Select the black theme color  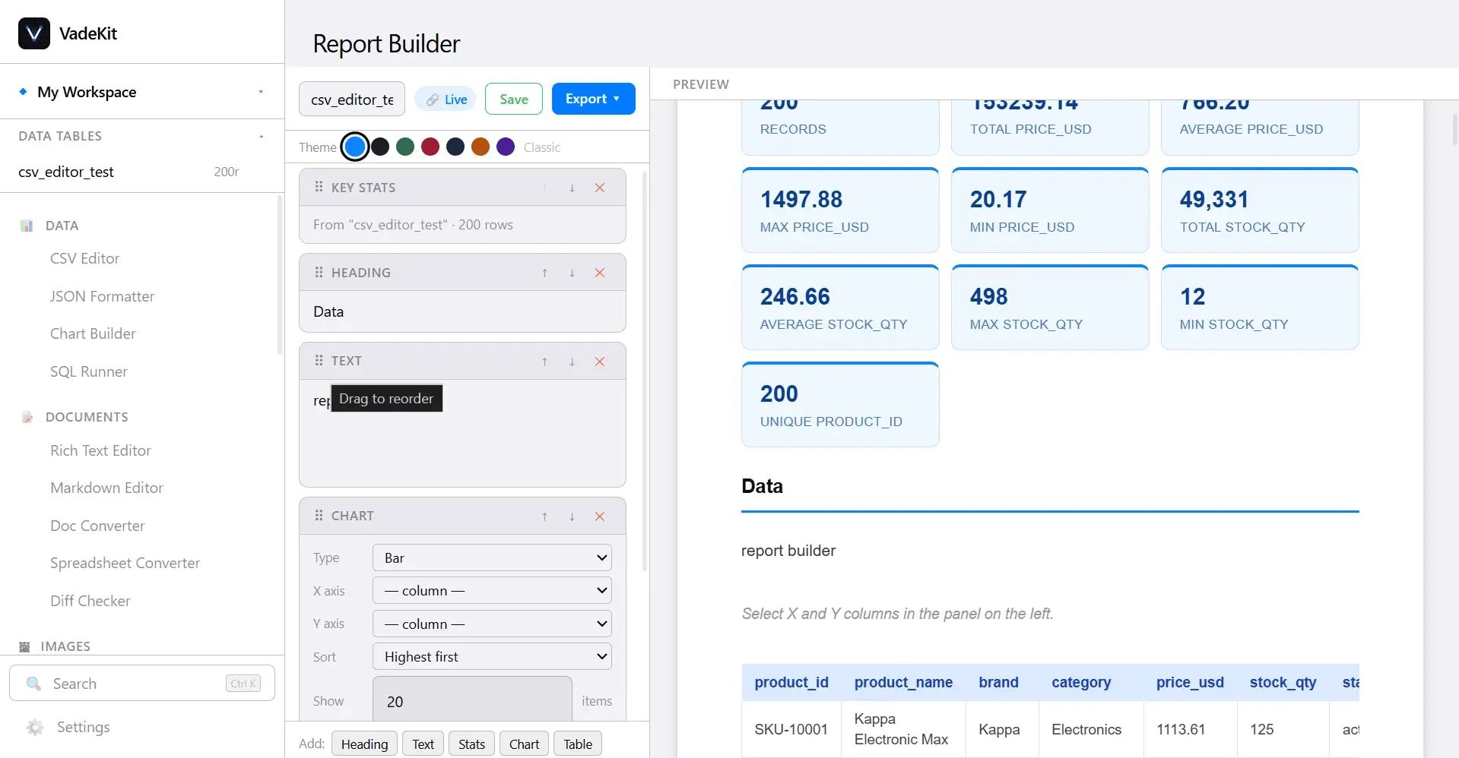(380, 147)
